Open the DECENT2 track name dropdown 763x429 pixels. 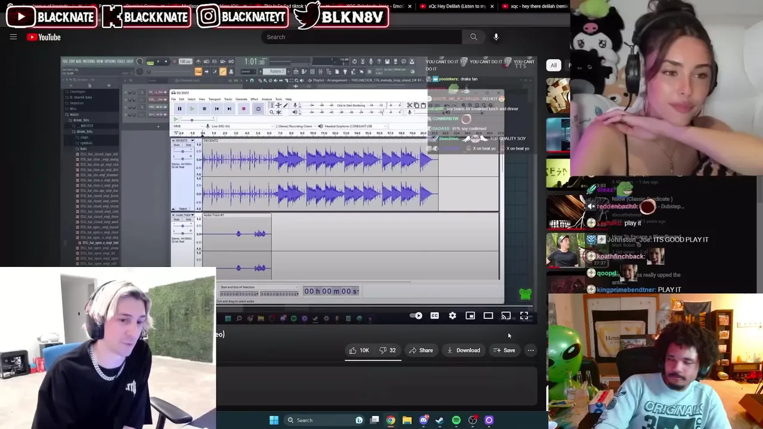pos(184,141)
